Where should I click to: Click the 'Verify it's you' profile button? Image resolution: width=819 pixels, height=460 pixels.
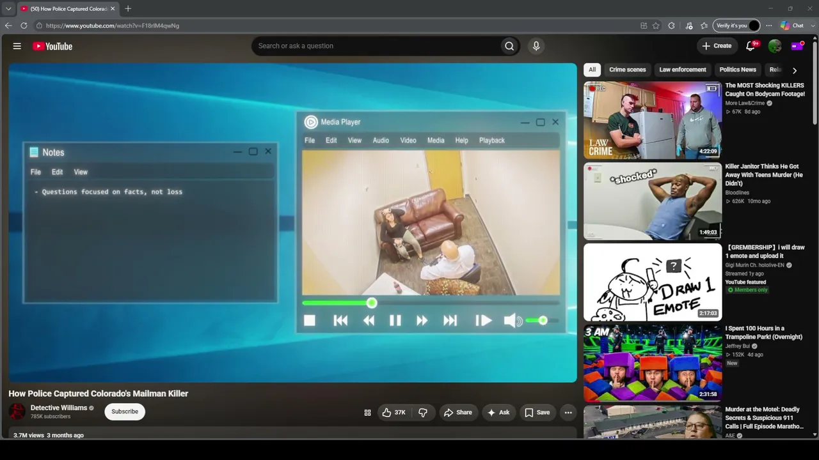(x=736, y=26)
